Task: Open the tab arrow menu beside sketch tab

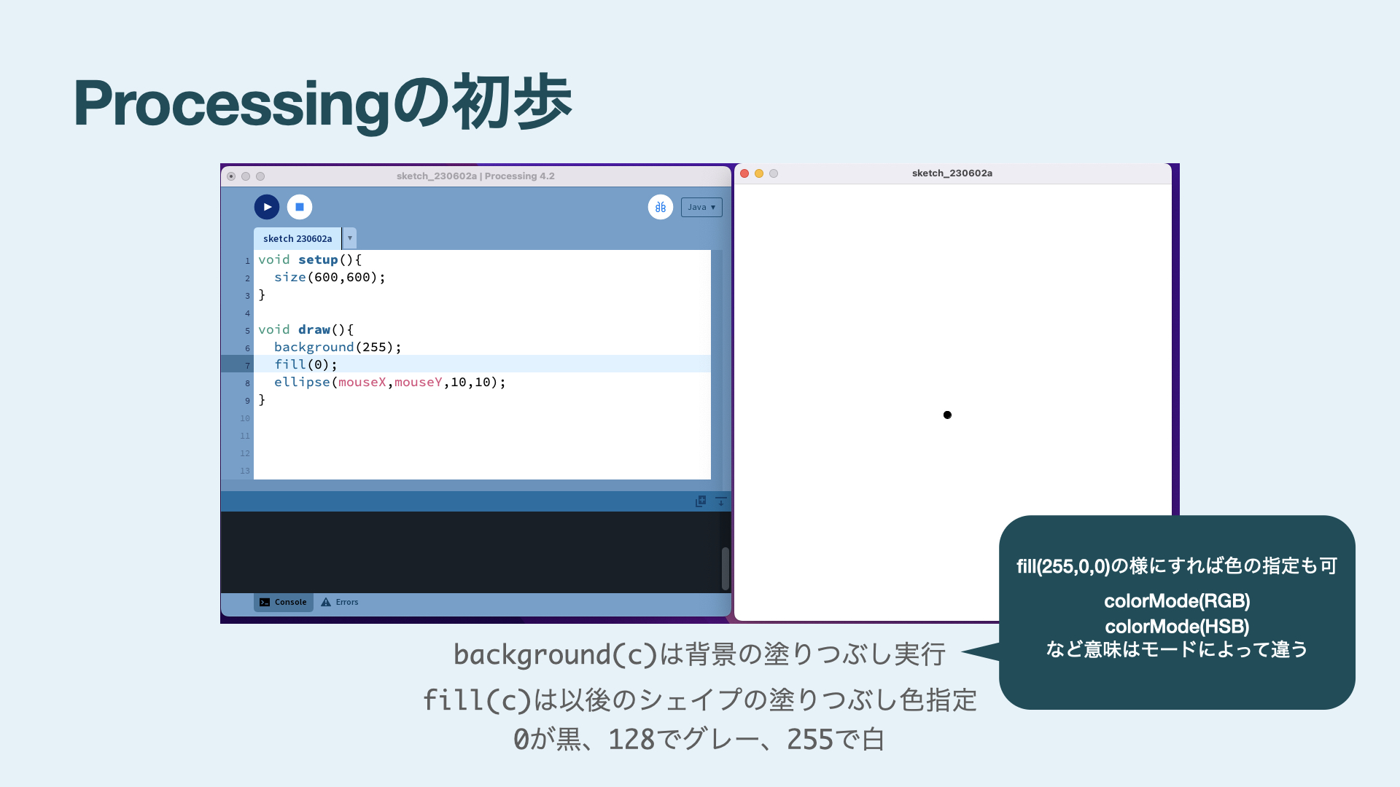Action: pos(350,238)
